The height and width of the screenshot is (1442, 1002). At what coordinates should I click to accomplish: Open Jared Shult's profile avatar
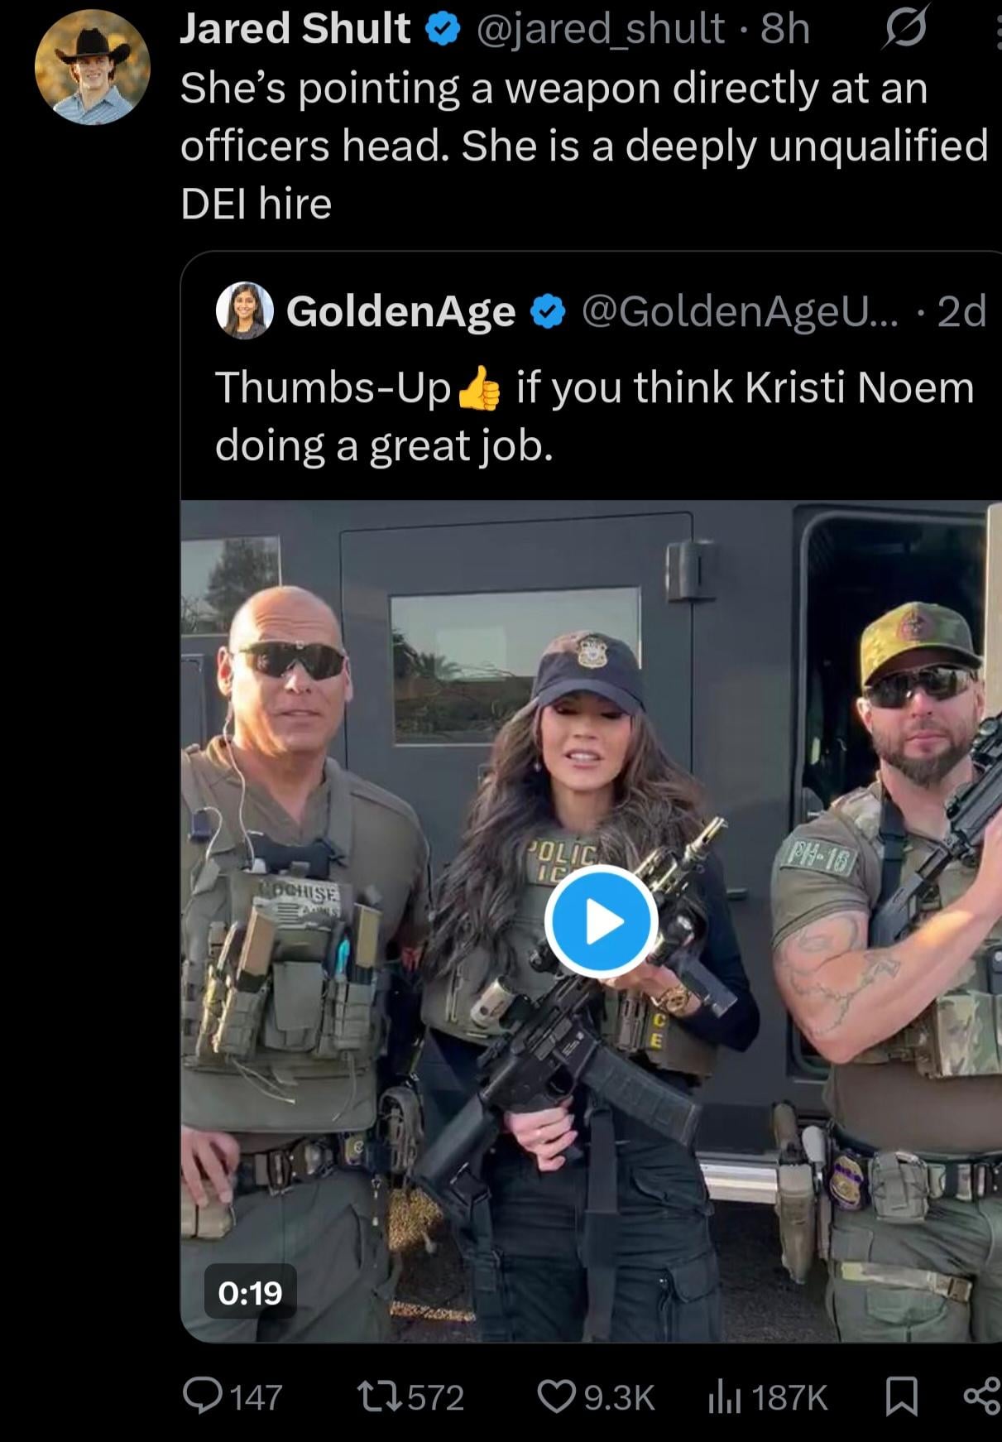click(x=92, y=68)
